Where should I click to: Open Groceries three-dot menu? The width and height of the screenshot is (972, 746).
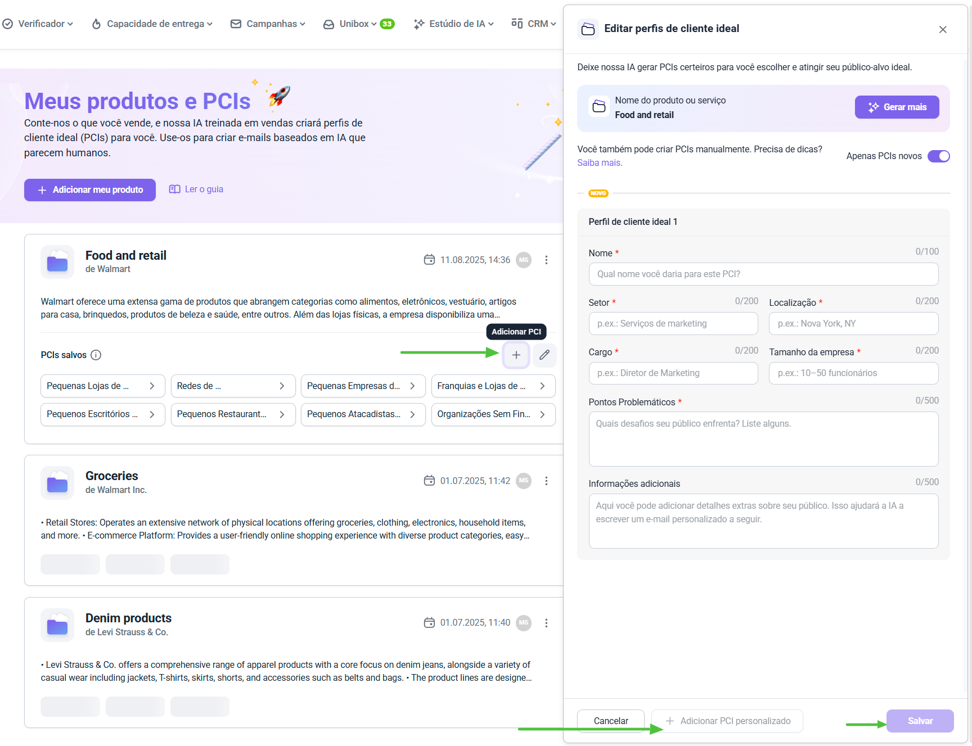[x=546, y=481]
